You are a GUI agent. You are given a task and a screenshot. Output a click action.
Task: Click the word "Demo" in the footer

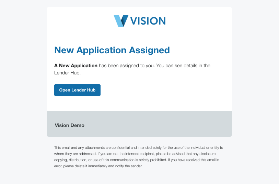[77, 125]
